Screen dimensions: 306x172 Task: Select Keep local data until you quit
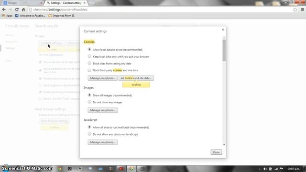(x=89, y=56)
